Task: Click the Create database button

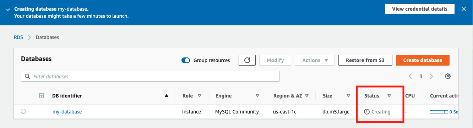Action: point(423,60)
